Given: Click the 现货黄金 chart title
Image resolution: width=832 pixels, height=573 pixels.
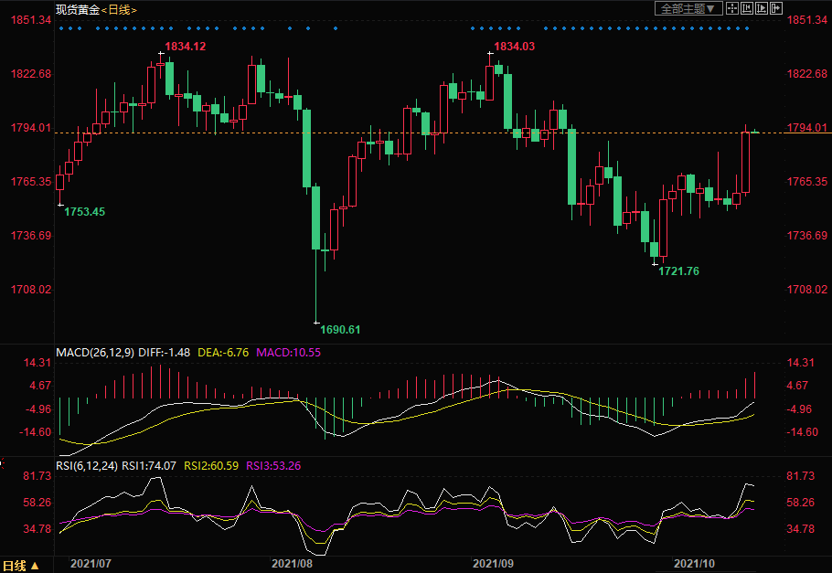Looking at the screenshot, I should pyautogui.click(x=77, y=9).
